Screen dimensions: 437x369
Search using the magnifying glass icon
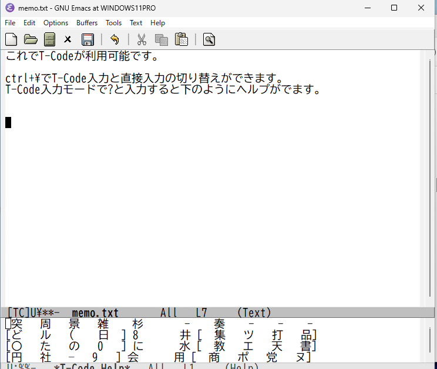209,39
